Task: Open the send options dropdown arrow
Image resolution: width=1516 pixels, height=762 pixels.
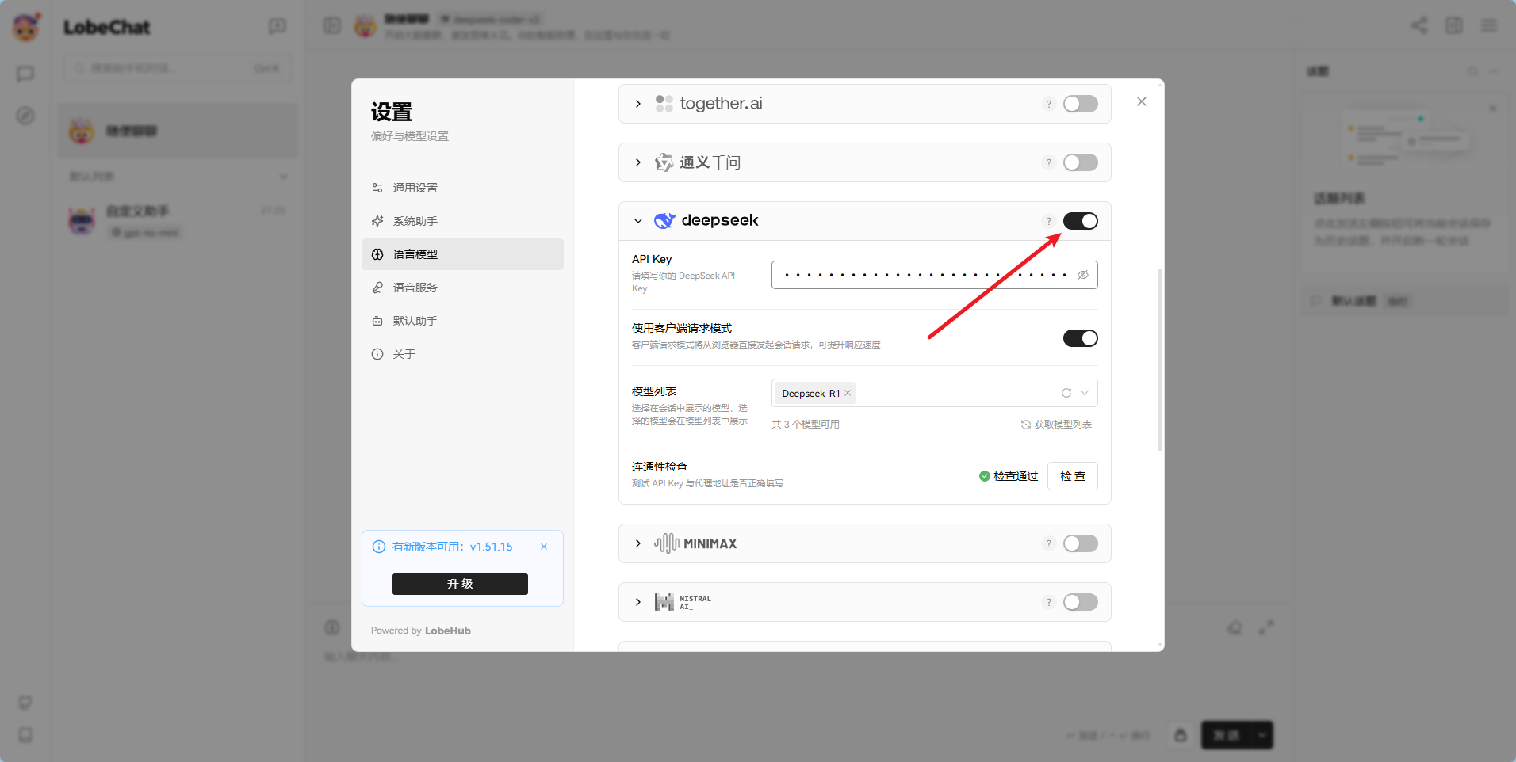Action: (1261, 735)
